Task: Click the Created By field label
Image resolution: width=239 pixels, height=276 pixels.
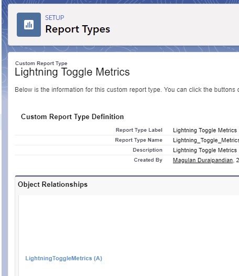Action: (x=148, y=160)
